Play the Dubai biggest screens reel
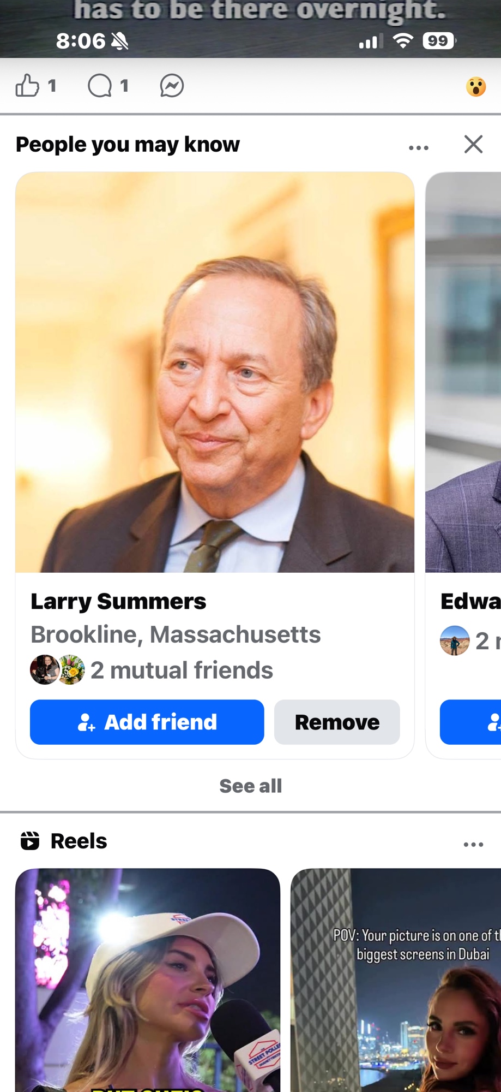The image size is (501, 1092). (x=396, y=980)
